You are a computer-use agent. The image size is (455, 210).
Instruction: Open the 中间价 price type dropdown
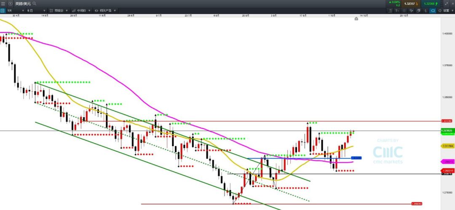click(x=81, y=10)
